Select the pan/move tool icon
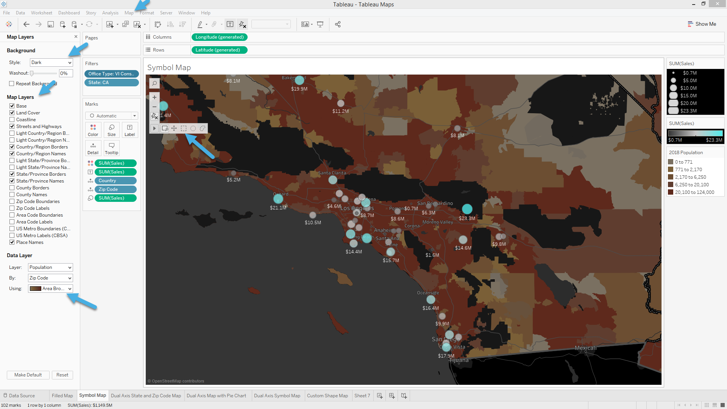This screenshot has width=727, height=409. 174,128
